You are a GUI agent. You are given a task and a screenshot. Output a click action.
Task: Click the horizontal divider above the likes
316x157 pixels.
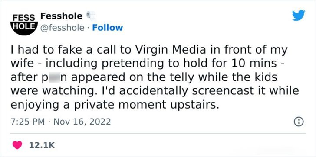(158, 133)
